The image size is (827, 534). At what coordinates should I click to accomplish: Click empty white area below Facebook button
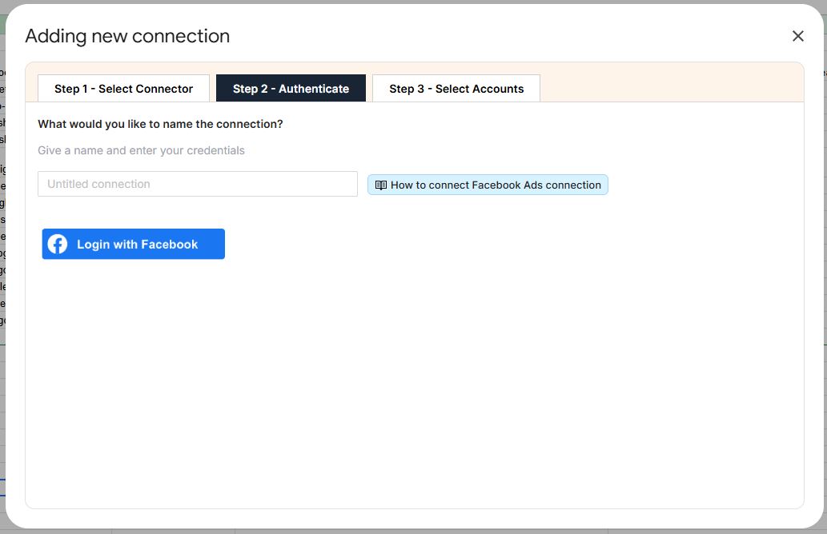[x=414, y=385]
